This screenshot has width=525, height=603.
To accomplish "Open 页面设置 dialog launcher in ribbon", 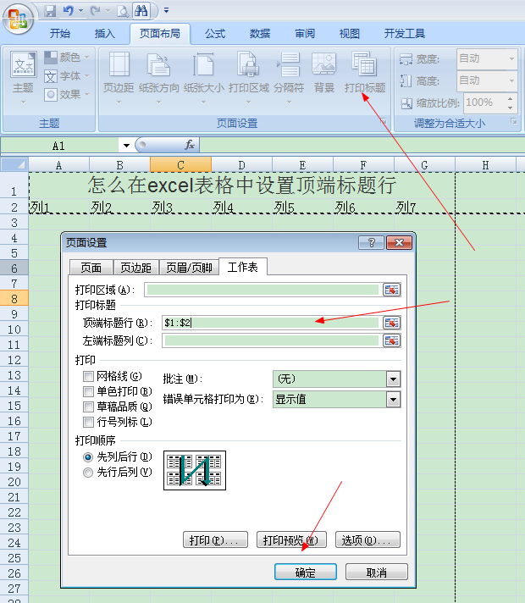I will (384, 121).
